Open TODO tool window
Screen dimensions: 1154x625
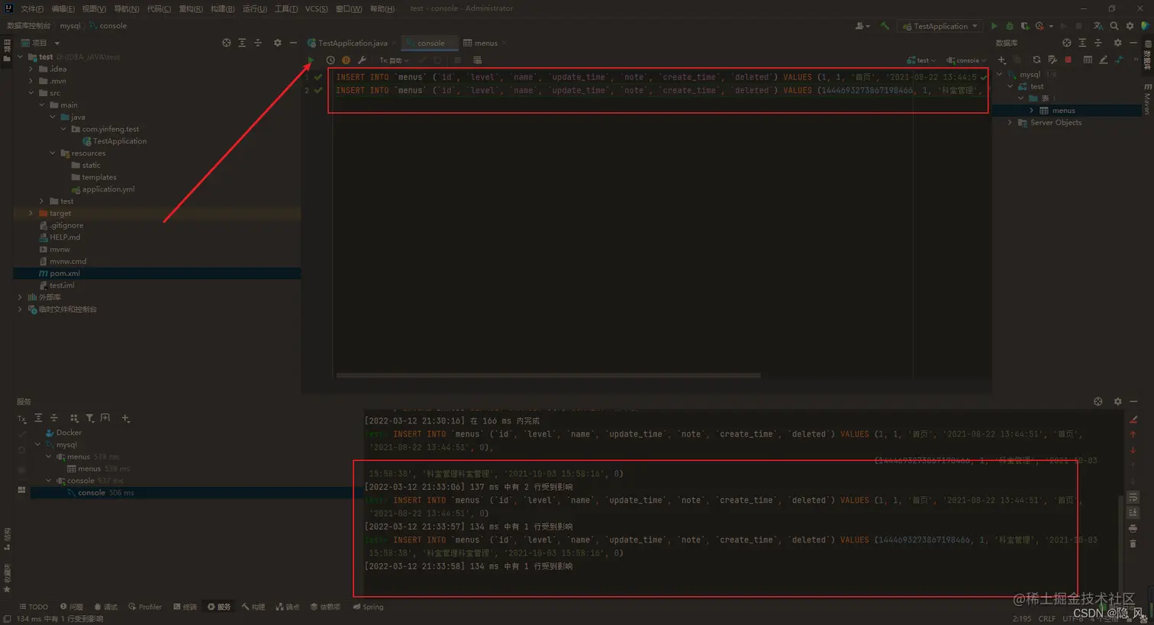click(x=34, y=607)
